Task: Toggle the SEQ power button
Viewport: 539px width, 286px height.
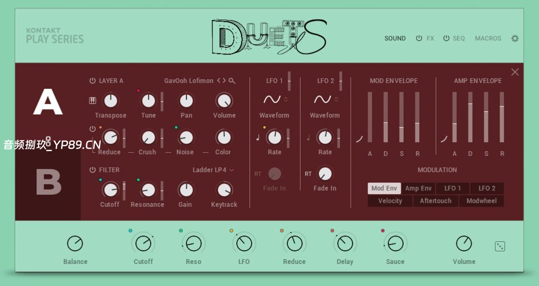Action: coord(446,38)
